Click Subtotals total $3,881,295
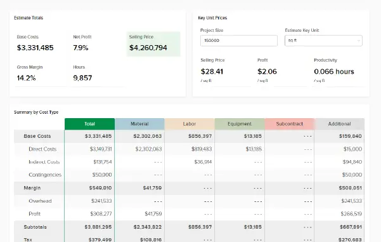Image resolution: width=381 pixels, height=242 pixels. 98,227
